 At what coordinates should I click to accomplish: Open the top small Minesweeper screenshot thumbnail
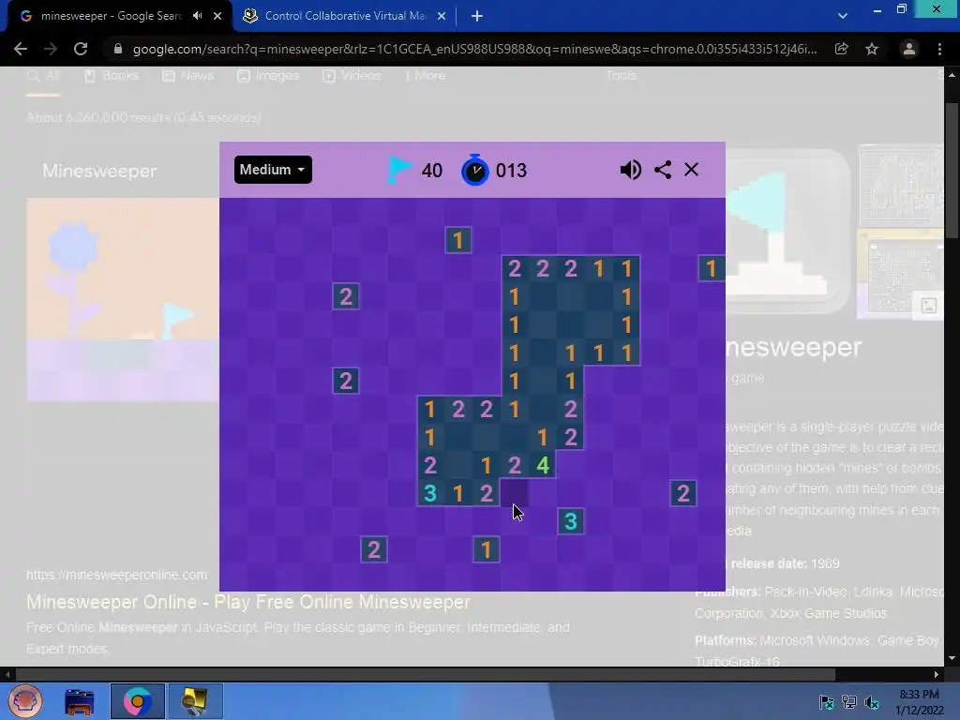[x=901, y=186]
